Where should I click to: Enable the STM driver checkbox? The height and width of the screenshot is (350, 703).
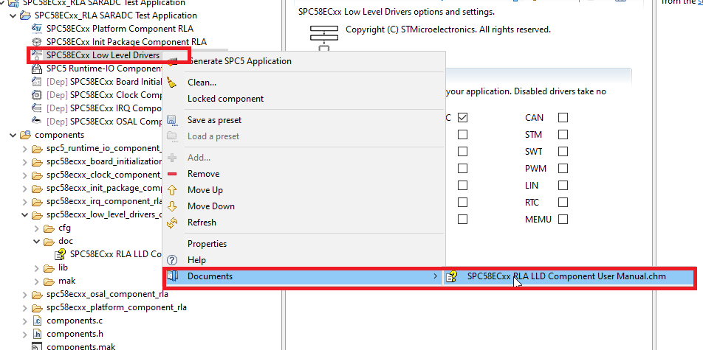tap(563, 135)
